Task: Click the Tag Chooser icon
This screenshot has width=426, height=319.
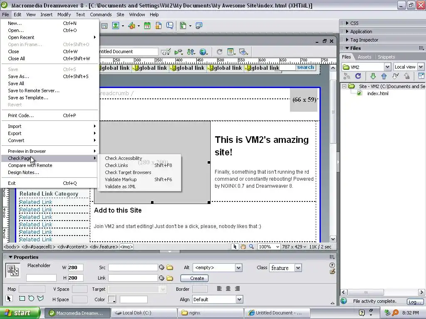Action: pyautogui.click(x=199, y=26)
